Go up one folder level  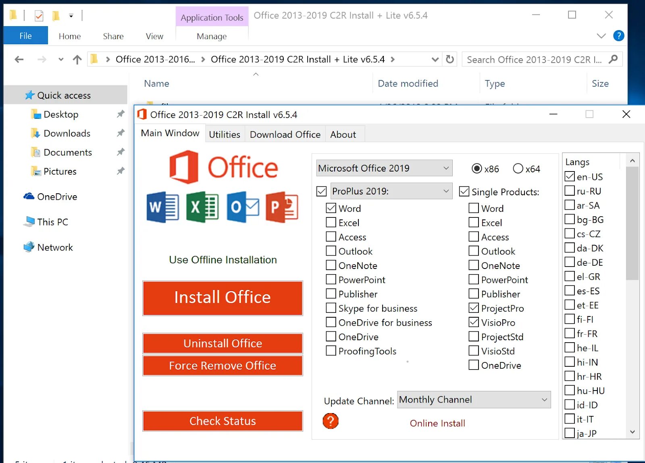pyautogui.click(x=77, y=60)
